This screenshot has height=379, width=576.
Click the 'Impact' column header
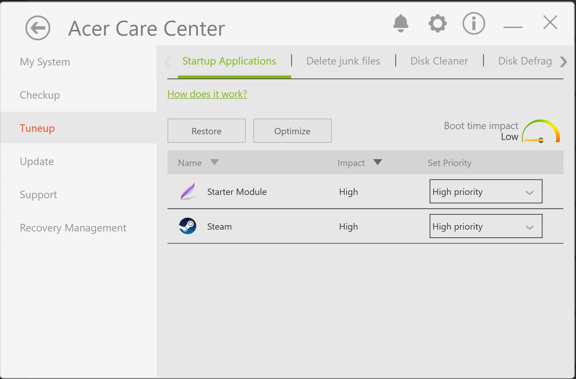[351, 163]
